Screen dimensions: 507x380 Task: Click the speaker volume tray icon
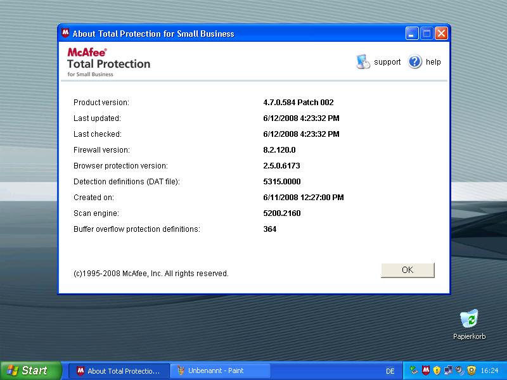459,370
